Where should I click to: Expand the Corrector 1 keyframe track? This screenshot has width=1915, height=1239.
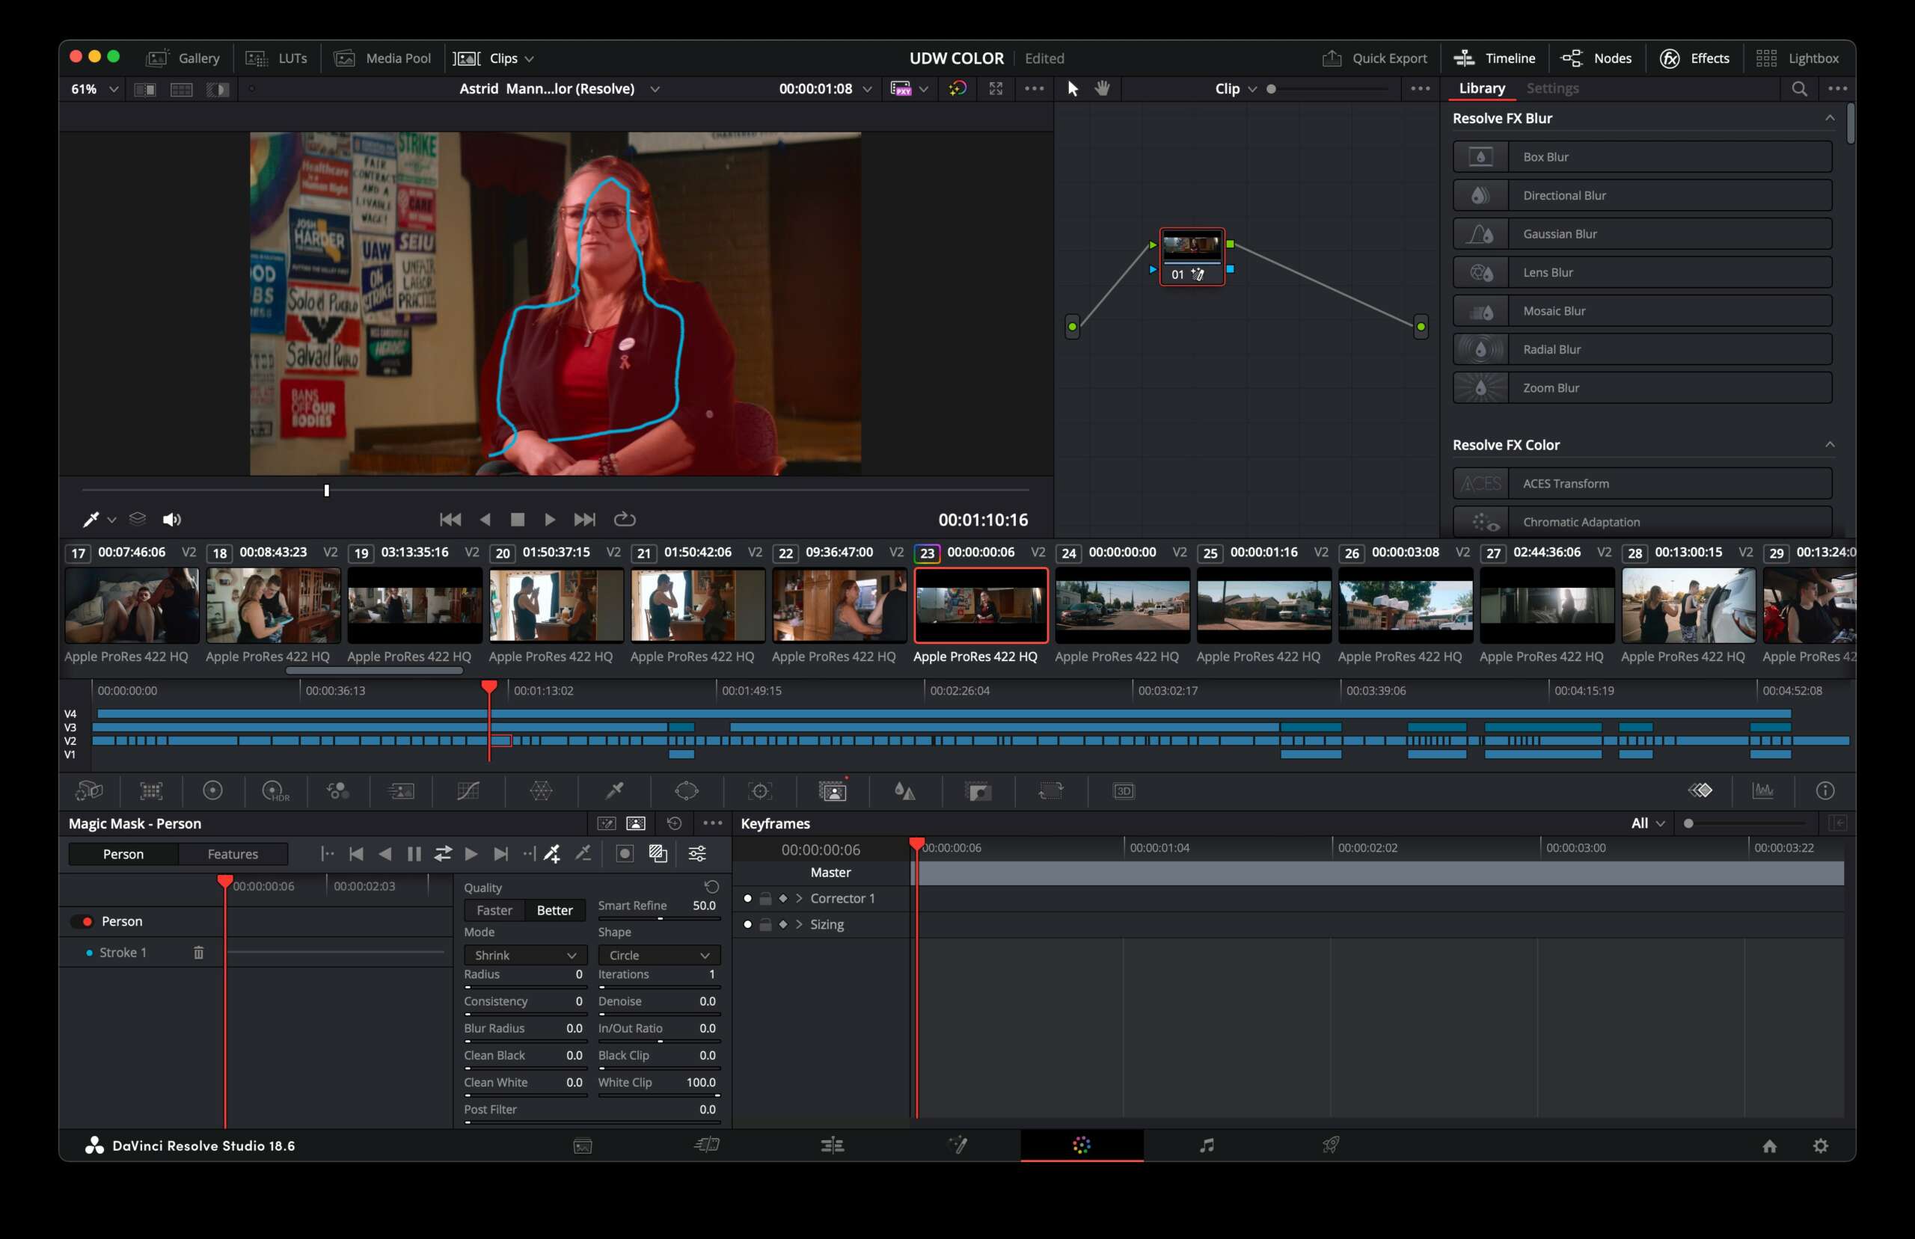(799, 899)
